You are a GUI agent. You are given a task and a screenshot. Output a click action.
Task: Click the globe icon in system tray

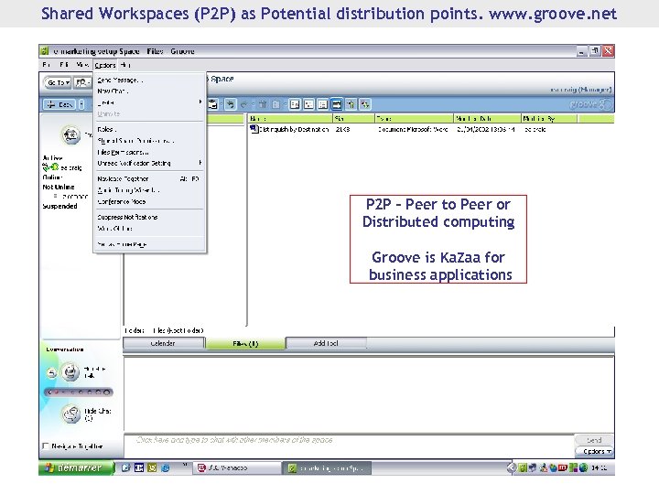[583, 468]
